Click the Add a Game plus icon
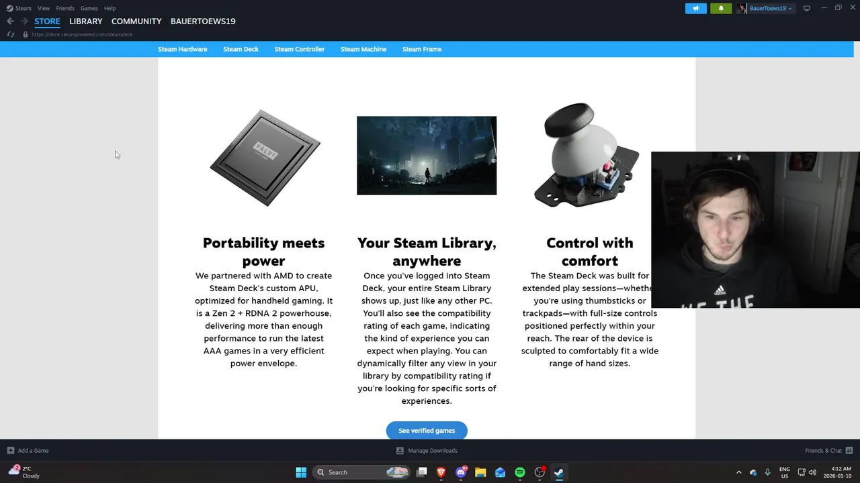860x483 pixels. 10,451
